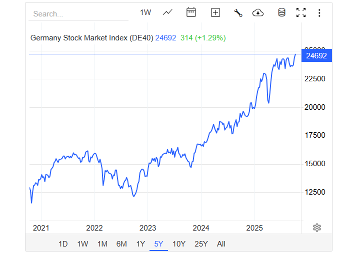Image resolution: width=340 pixels, height=255 pixels.
Task: Open the chart settings gear icon
Action: pyautogui.click(x=316, y=228)
